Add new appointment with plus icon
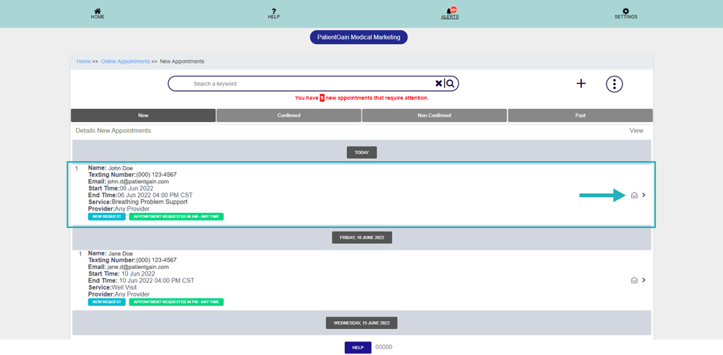Image resolution: width=723 pixels, height=355 pixels. 581,84
